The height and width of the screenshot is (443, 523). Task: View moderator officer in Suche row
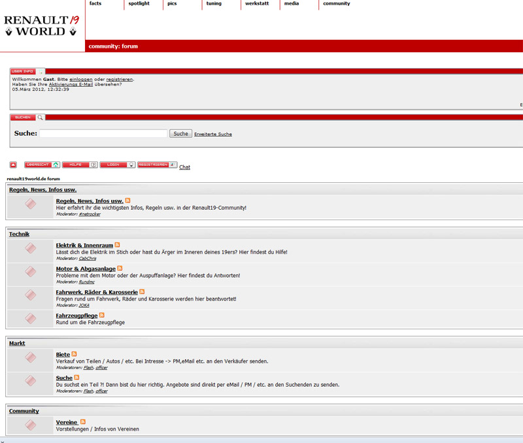(101, 391)
